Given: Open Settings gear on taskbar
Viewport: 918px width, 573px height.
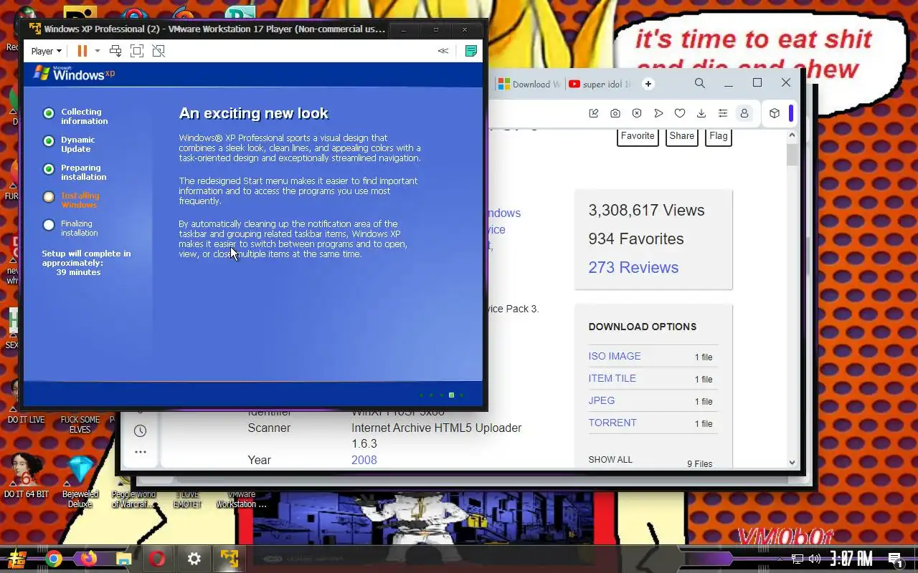Looking at the screenshot, I should tap(194, 559).
